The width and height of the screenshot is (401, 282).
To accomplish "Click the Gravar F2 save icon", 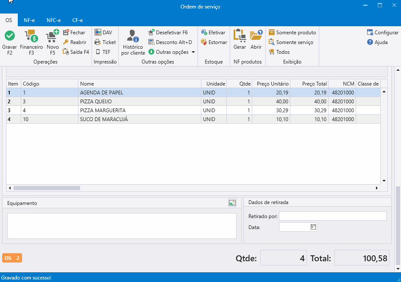I will click(9, 36).
